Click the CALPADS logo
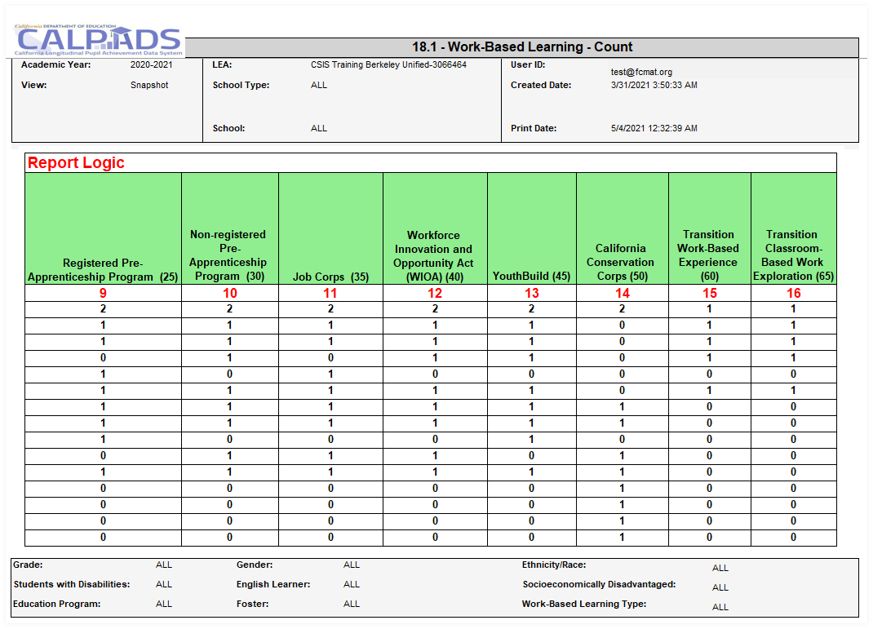The image size is (873, 629). [98, 40]
